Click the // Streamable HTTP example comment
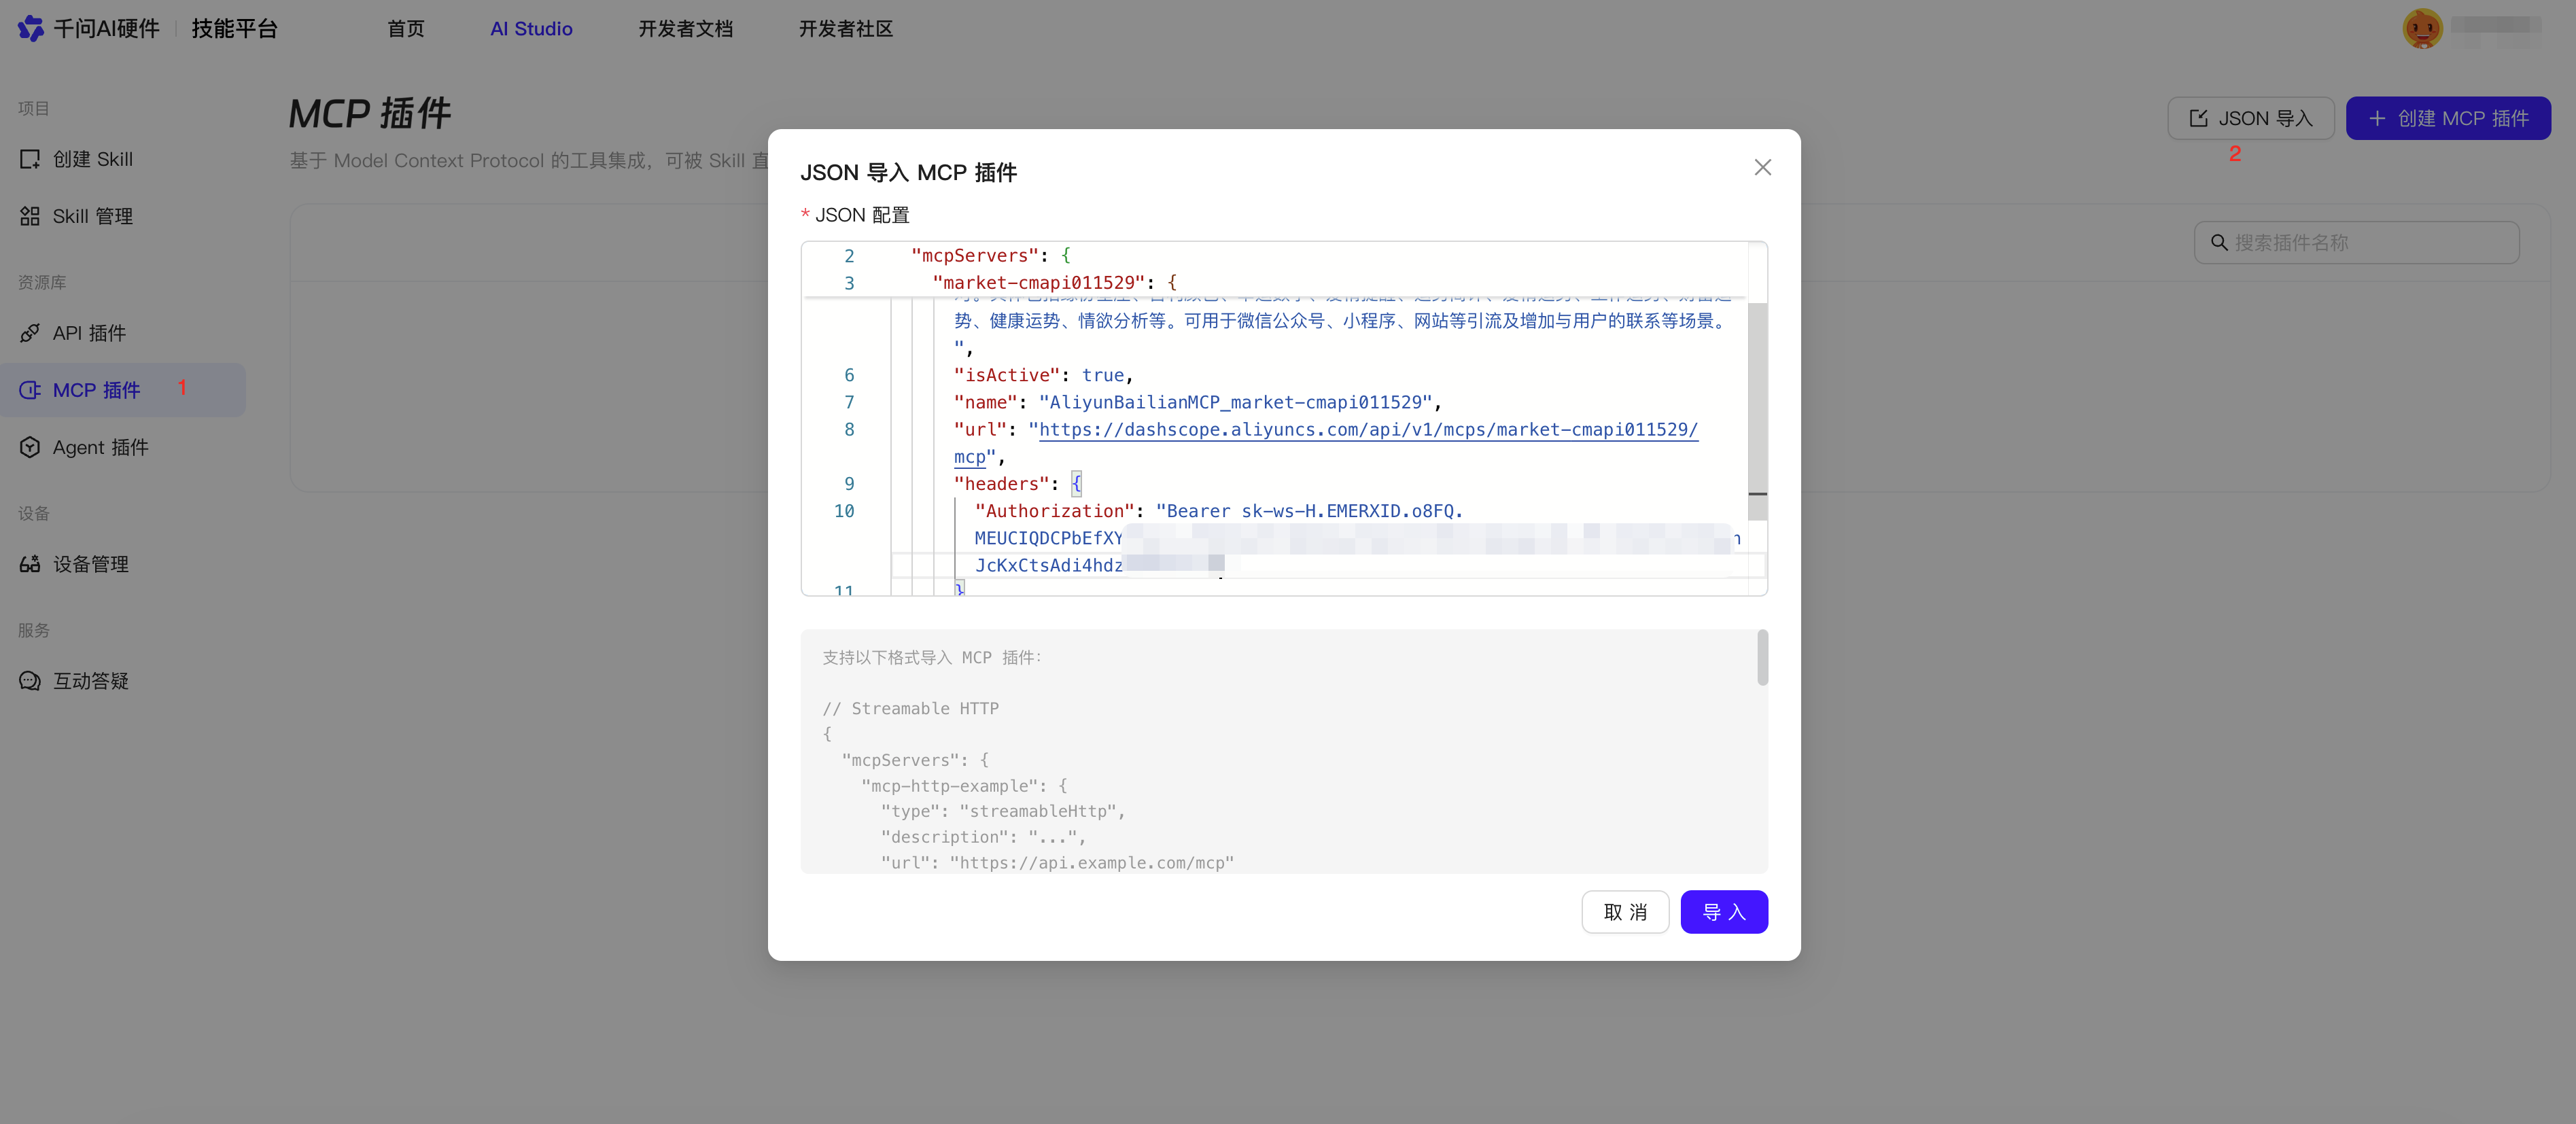2576x1124 pixels. (x=911, y=708)
